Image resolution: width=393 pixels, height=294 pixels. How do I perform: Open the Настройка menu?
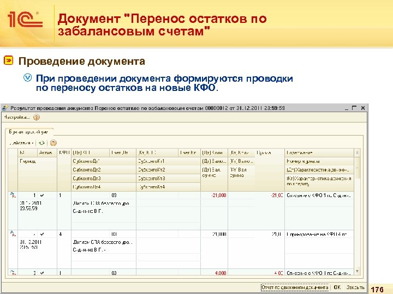pyautogui.click(x=17, y=117)
